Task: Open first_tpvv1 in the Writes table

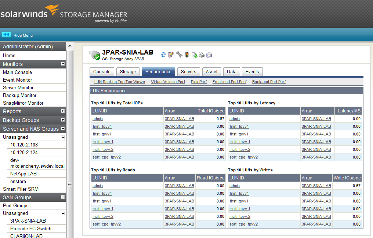Action: pos(239,201)
